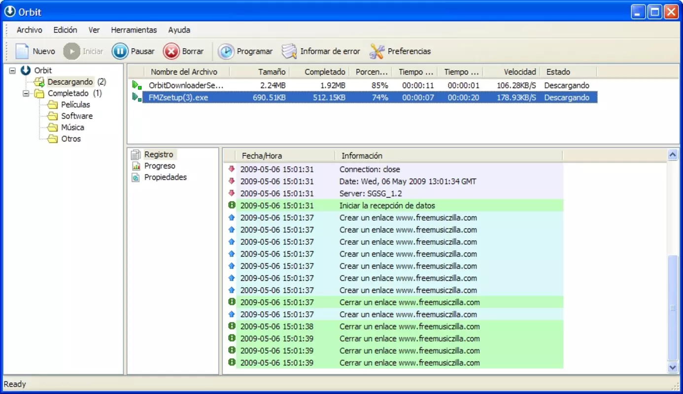
Task: Click the Orbit root node icon in tree
Action: [26, 70]
